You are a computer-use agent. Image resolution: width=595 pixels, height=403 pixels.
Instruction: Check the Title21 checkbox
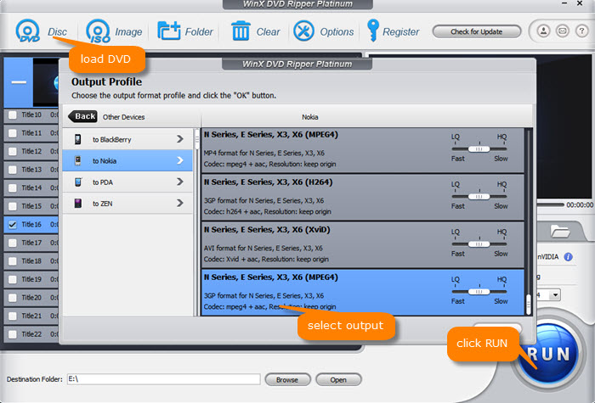tap(13, 316)
